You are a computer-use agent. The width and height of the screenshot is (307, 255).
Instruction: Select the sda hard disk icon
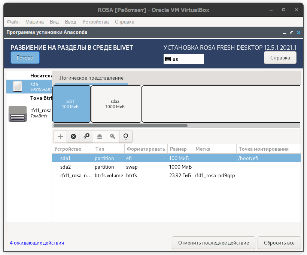pyautogui.click(x=18, y=87)
